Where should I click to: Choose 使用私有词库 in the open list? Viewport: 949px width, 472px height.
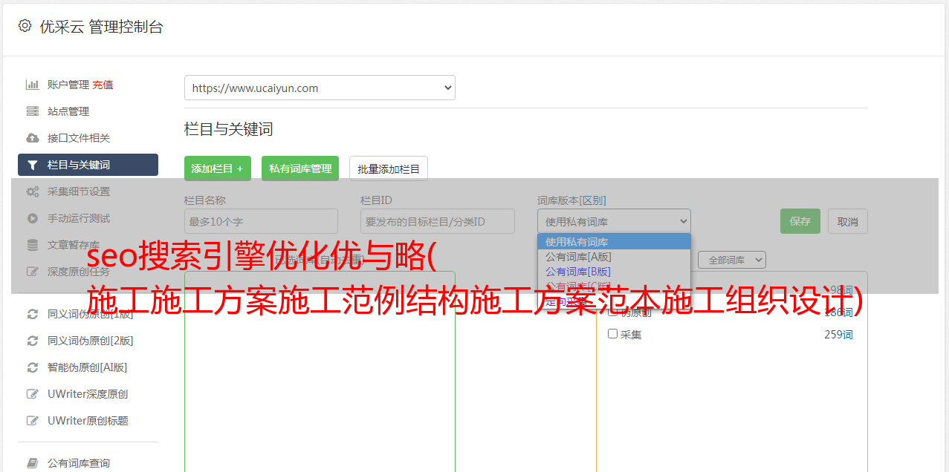[x=614, y=242]
